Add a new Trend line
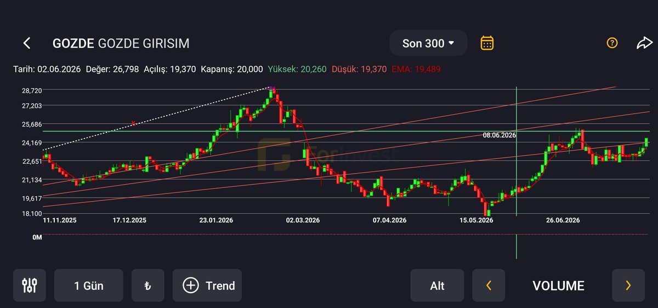 click(207, 285)
